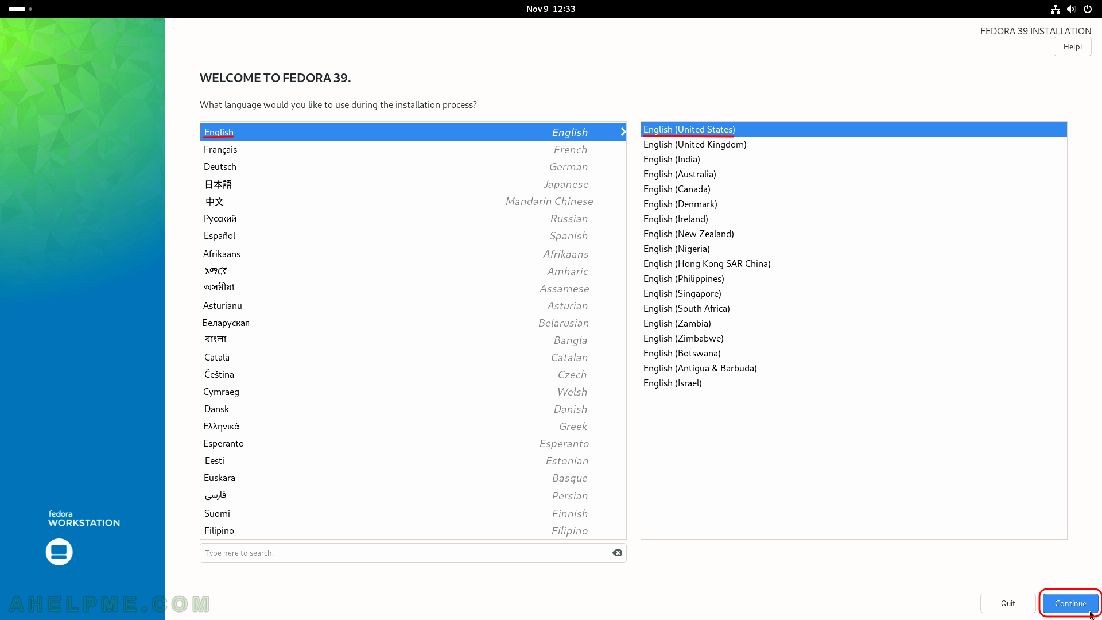The width and height of the screenshot is (1102, 620).
Task: Select Filipino language
Action: [413, 530]
